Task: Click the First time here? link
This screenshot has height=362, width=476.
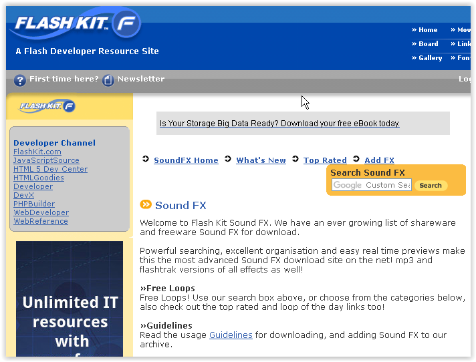Action: tap(64, 79)
